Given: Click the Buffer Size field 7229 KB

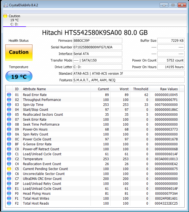Looking at the screenshot, I should coord(171,41).
